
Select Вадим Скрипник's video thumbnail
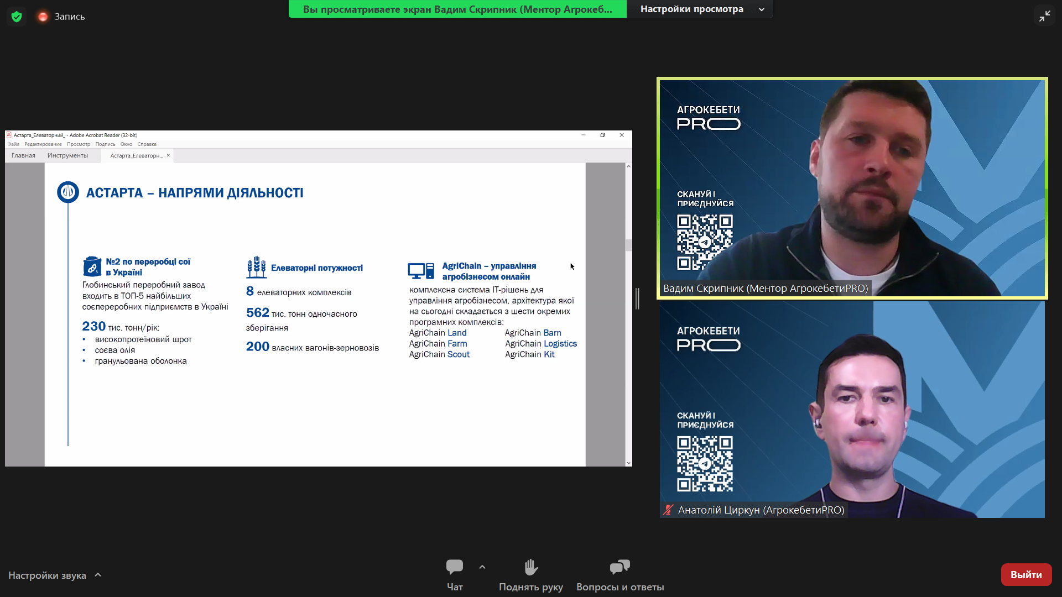(852, 188)
